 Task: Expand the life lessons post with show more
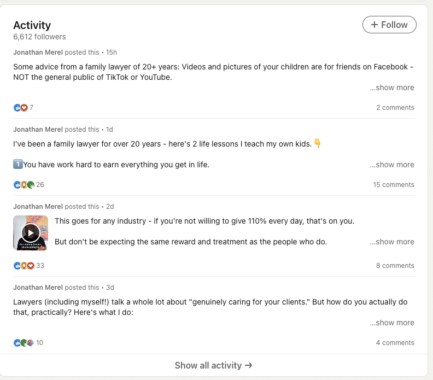pos(392,165)
